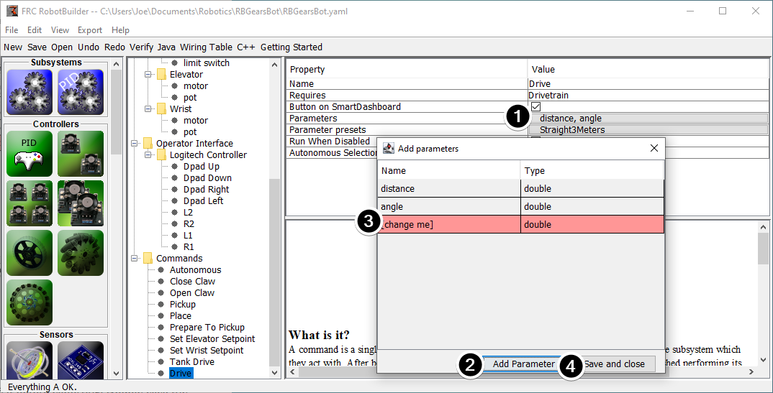773x393 pixels.
Task: Click the Wrist folder icon
Action: [162, 109]
